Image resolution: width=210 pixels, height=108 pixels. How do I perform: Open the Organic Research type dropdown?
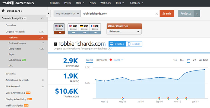click(x=67, y=13)
